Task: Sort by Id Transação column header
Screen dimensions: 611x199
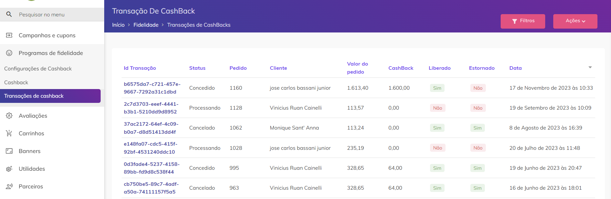Action: point(140,68)
